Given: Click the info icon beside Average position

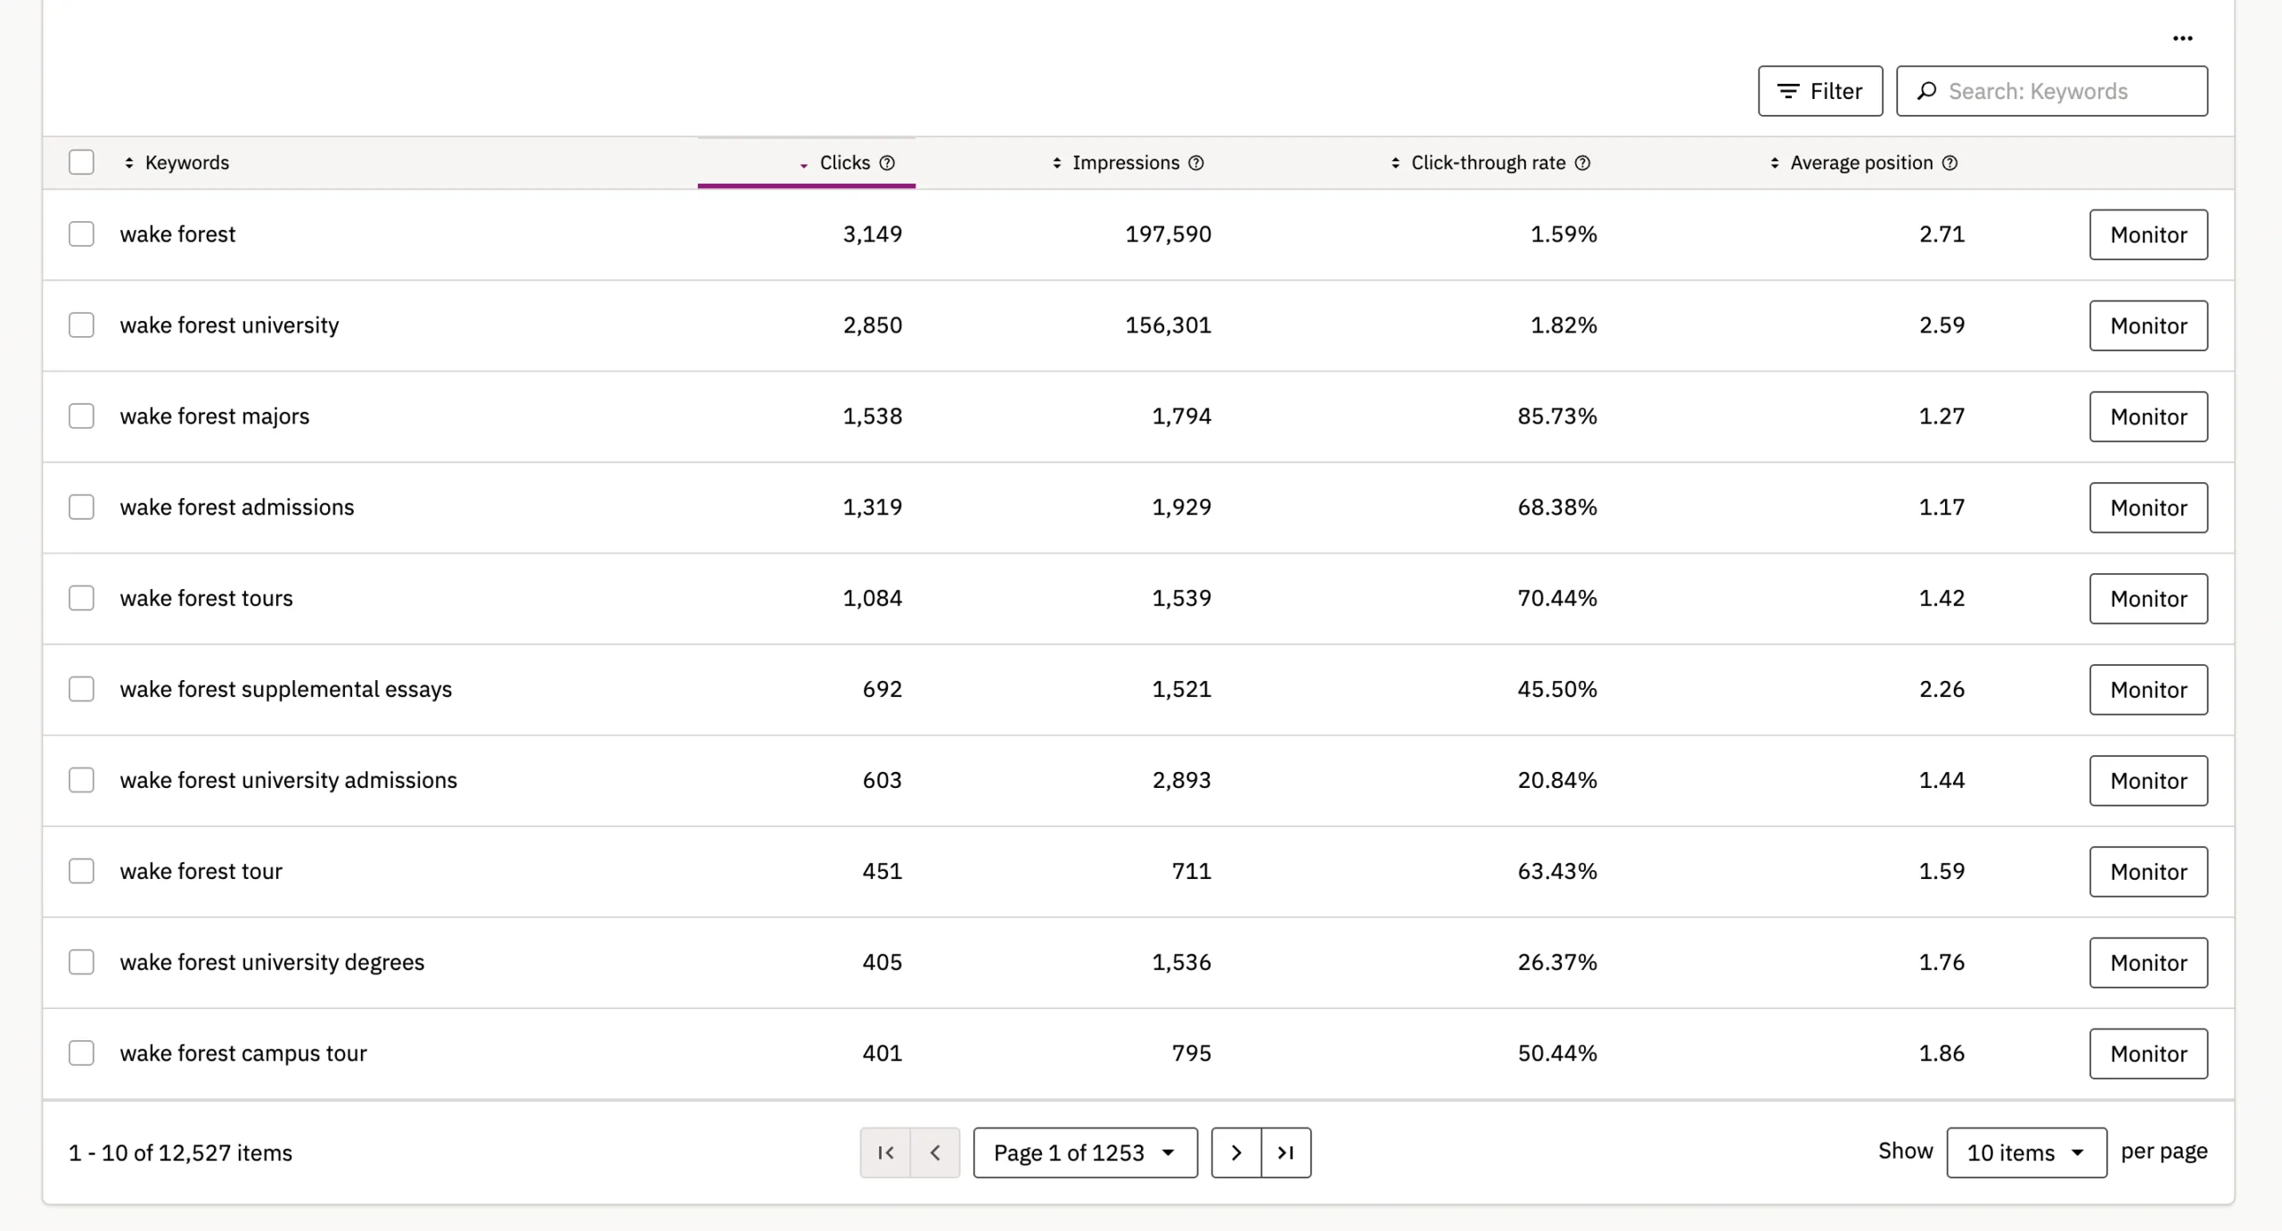Looking at the screenshot, I should pyautogui.click(x=1950, y=163).
